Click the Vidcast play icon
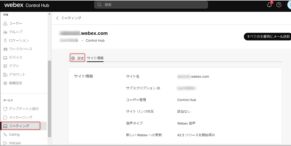Screen dimensions: 291x146 point(5,143)
